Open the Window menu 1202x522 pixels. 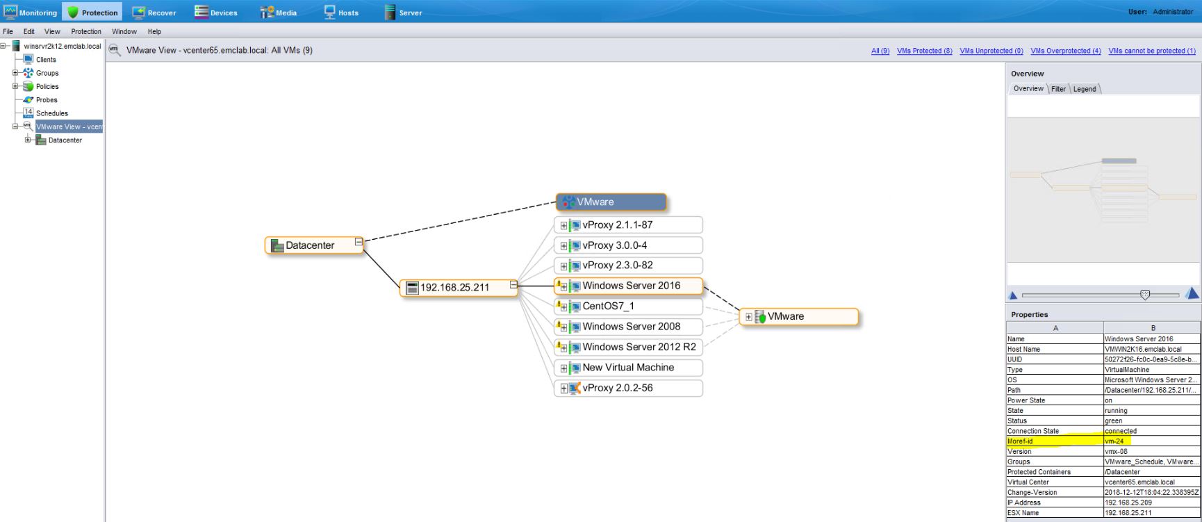click(124, 31)
